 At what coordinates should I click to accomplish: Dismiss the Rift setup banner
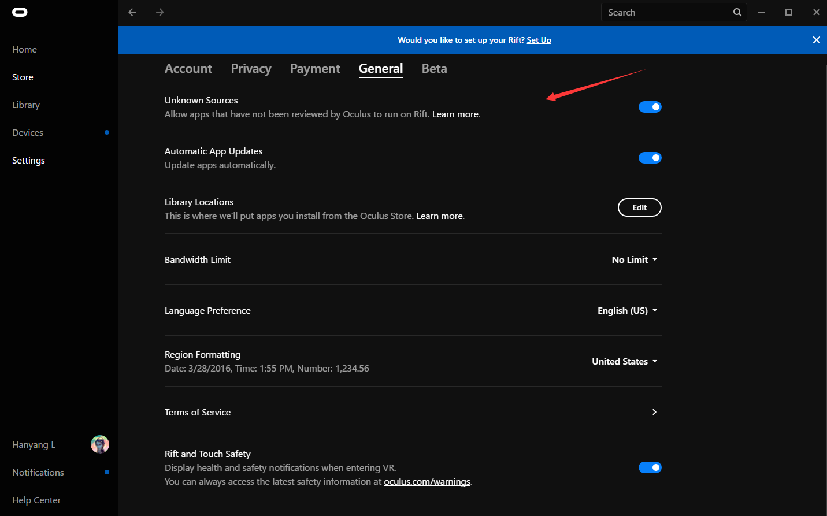(x=816, y=40)
